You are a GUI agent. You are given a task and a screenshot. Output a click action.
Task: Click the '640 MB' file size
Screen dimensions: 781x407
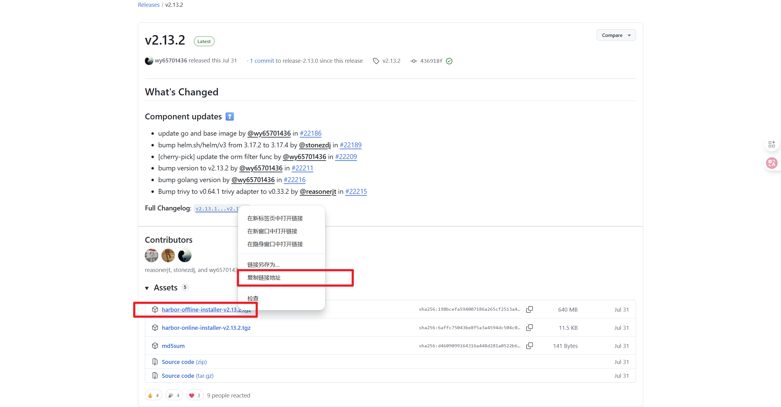pos(568,309)
